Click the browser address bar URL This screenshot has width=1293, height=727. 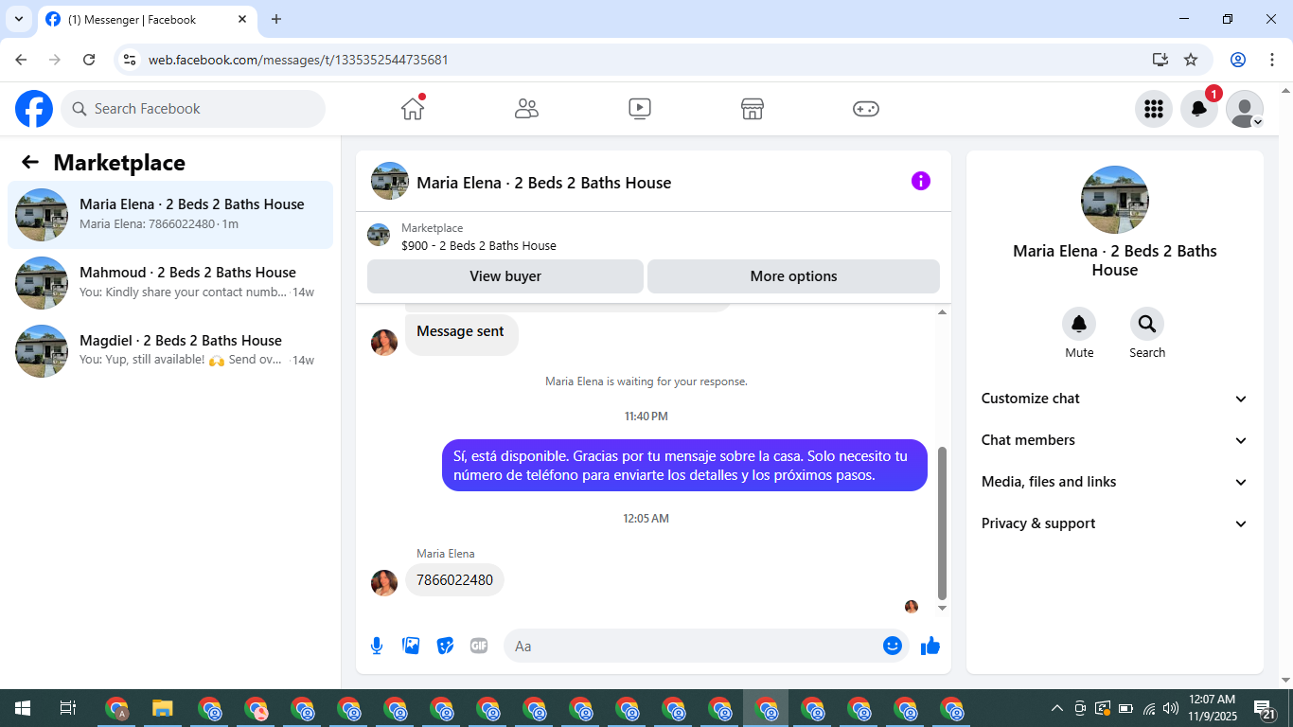[x=298, y=60]
